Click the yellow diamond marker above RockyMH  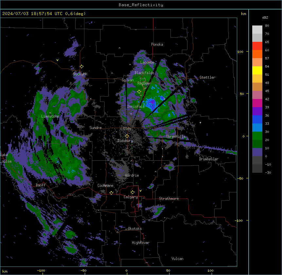tap(82, 67)
